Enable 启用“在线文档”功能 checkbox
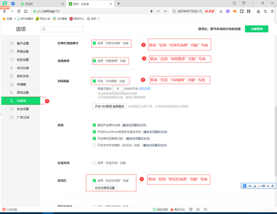Image resolution: width=277 pixels, height=214 pixels. (94, 163)
